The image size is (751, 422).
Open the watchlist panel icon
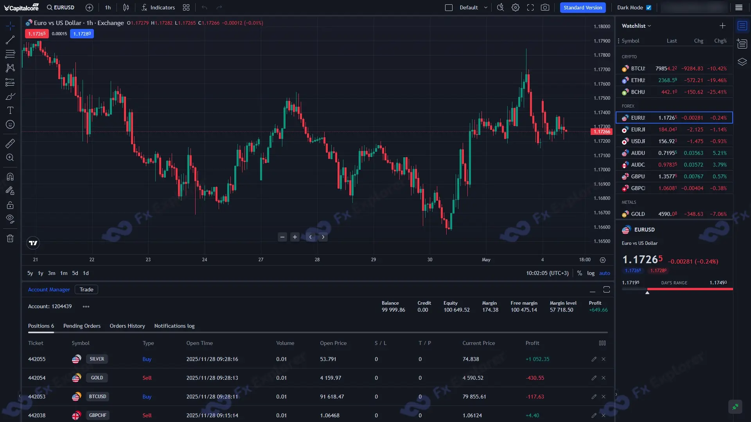tap(742, 26)
